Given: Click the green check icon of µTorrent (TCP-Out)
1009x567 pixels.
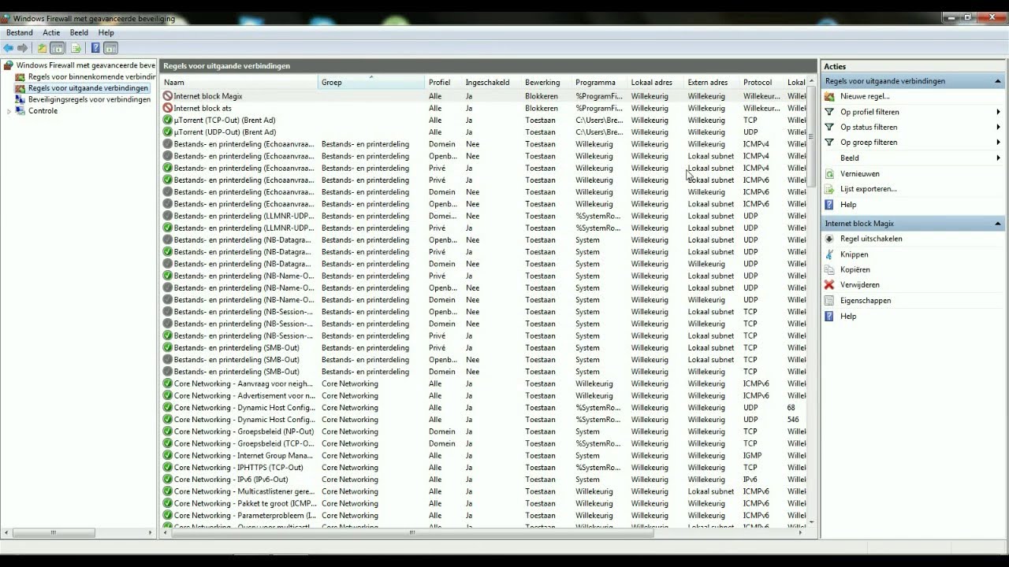Looking at the screenshot, I should [x=168, y=120].
